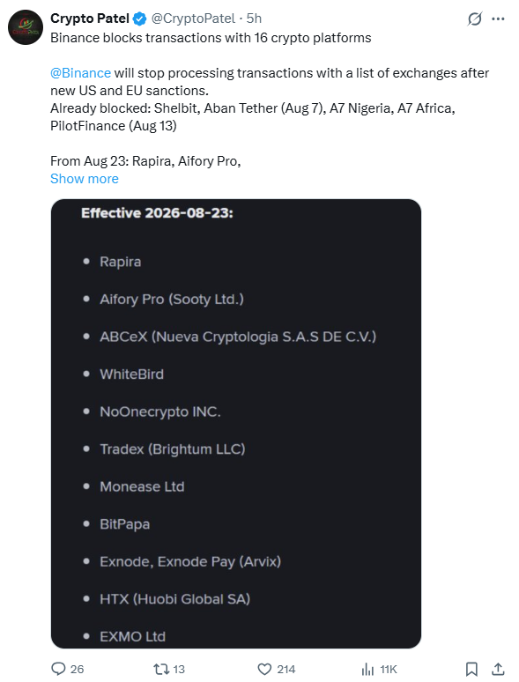Click the 13 reposts count
Image resolution: width=519 pixels, height=682 pixels.
tap(179, 669)
